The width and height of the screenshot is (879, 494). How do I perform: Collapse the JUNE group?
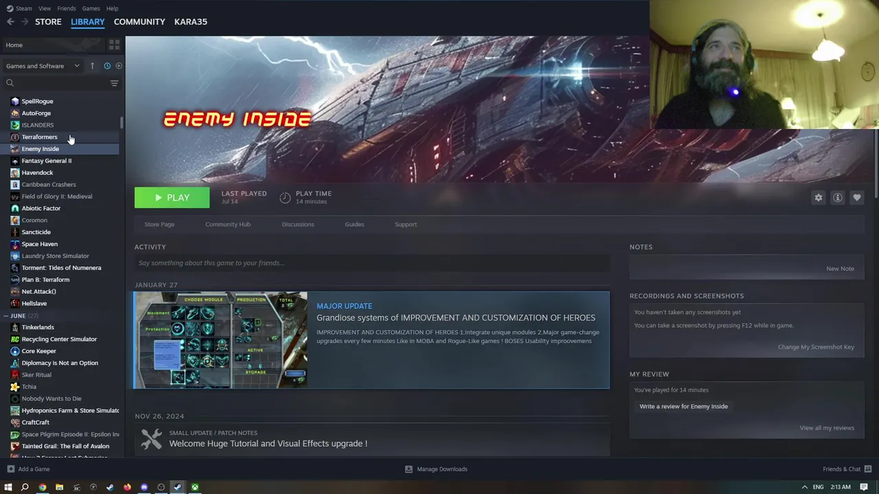(x=5, y=316)
